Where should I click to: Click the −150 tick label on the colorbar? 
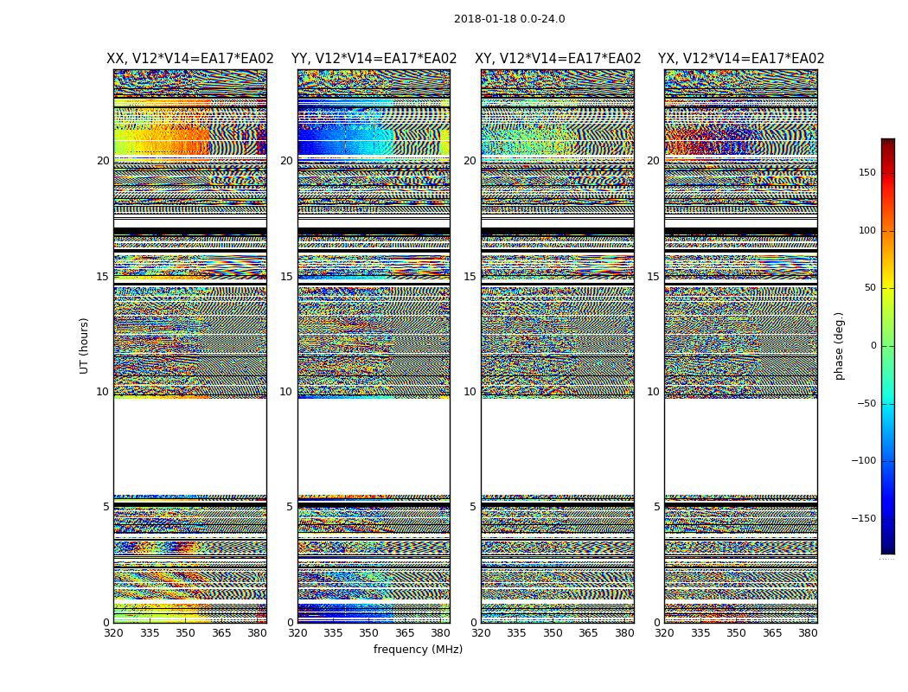(864, 518)
